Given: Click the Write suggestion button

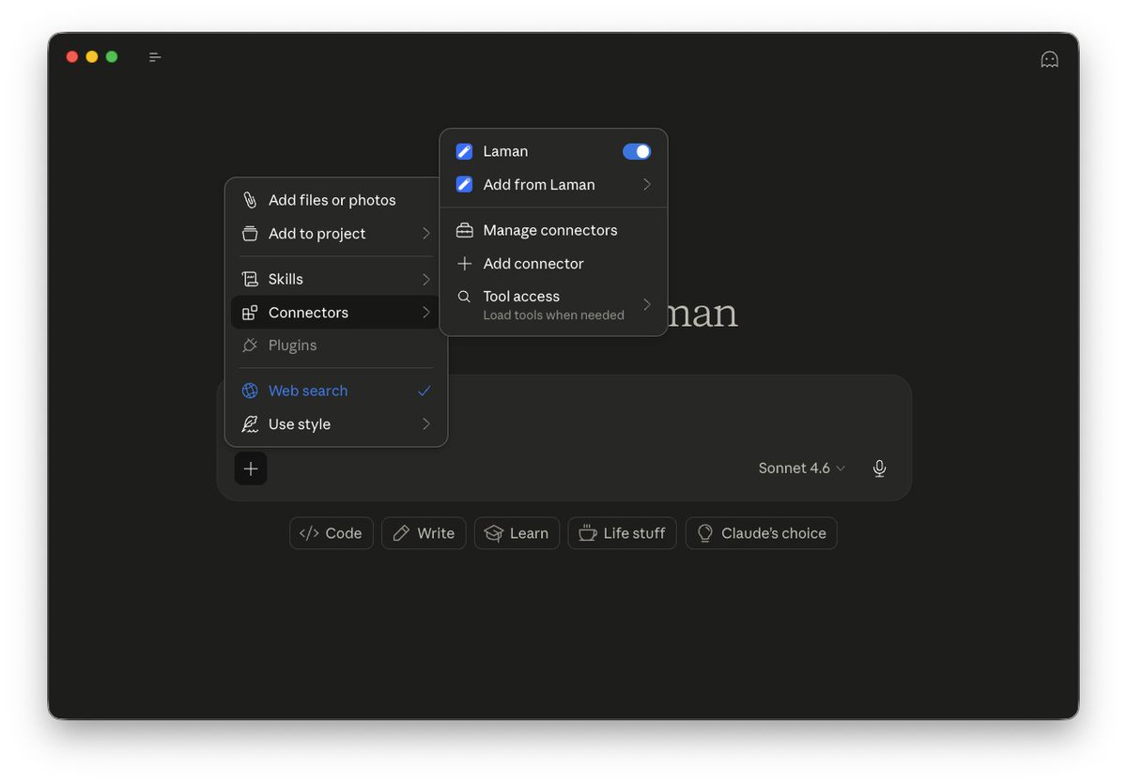Looking at the screenshot, I should point(424,533).
